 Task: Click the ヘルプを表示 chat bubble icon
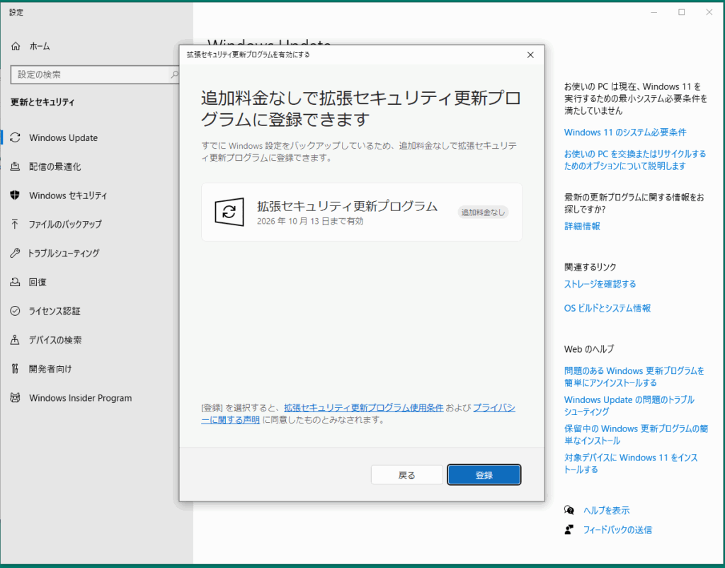point(569,510)
